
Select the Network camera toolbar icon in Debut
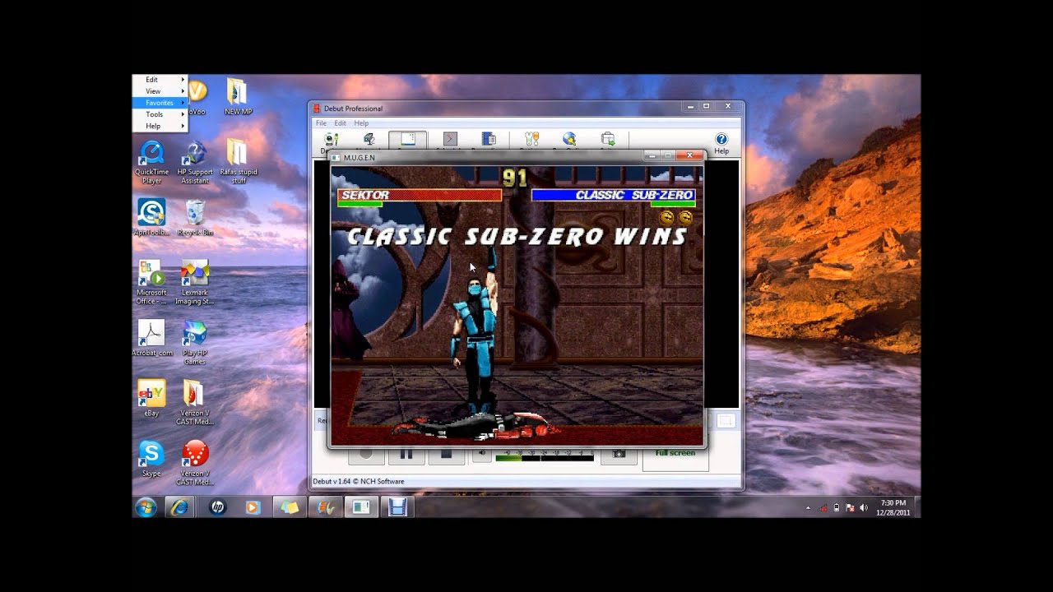pos(369,141)
